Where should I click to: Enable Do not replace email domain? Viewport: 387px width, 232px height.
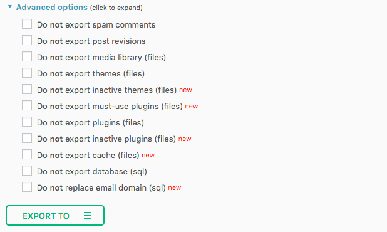click(27, 187)
